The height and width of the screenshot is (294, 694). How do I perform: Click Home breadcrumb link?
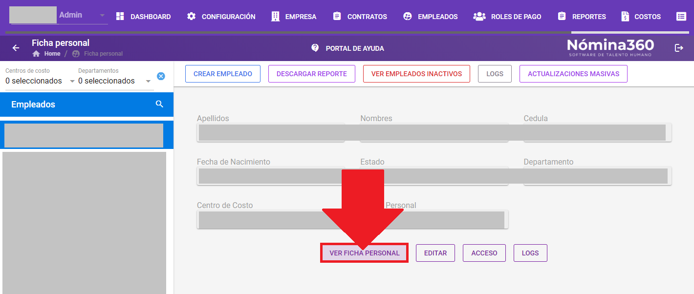(52, 54)
